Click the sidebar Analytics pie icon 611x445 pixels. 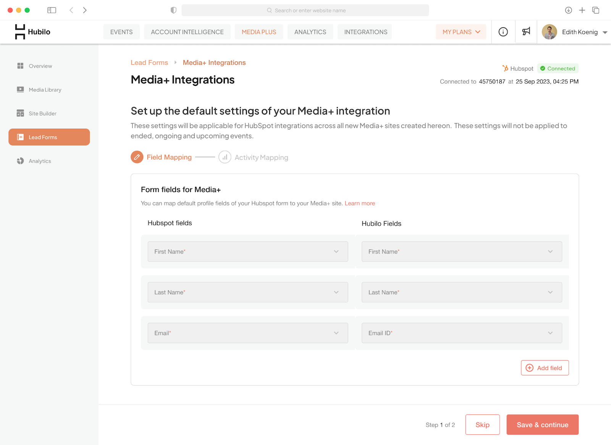click(20, 161)
